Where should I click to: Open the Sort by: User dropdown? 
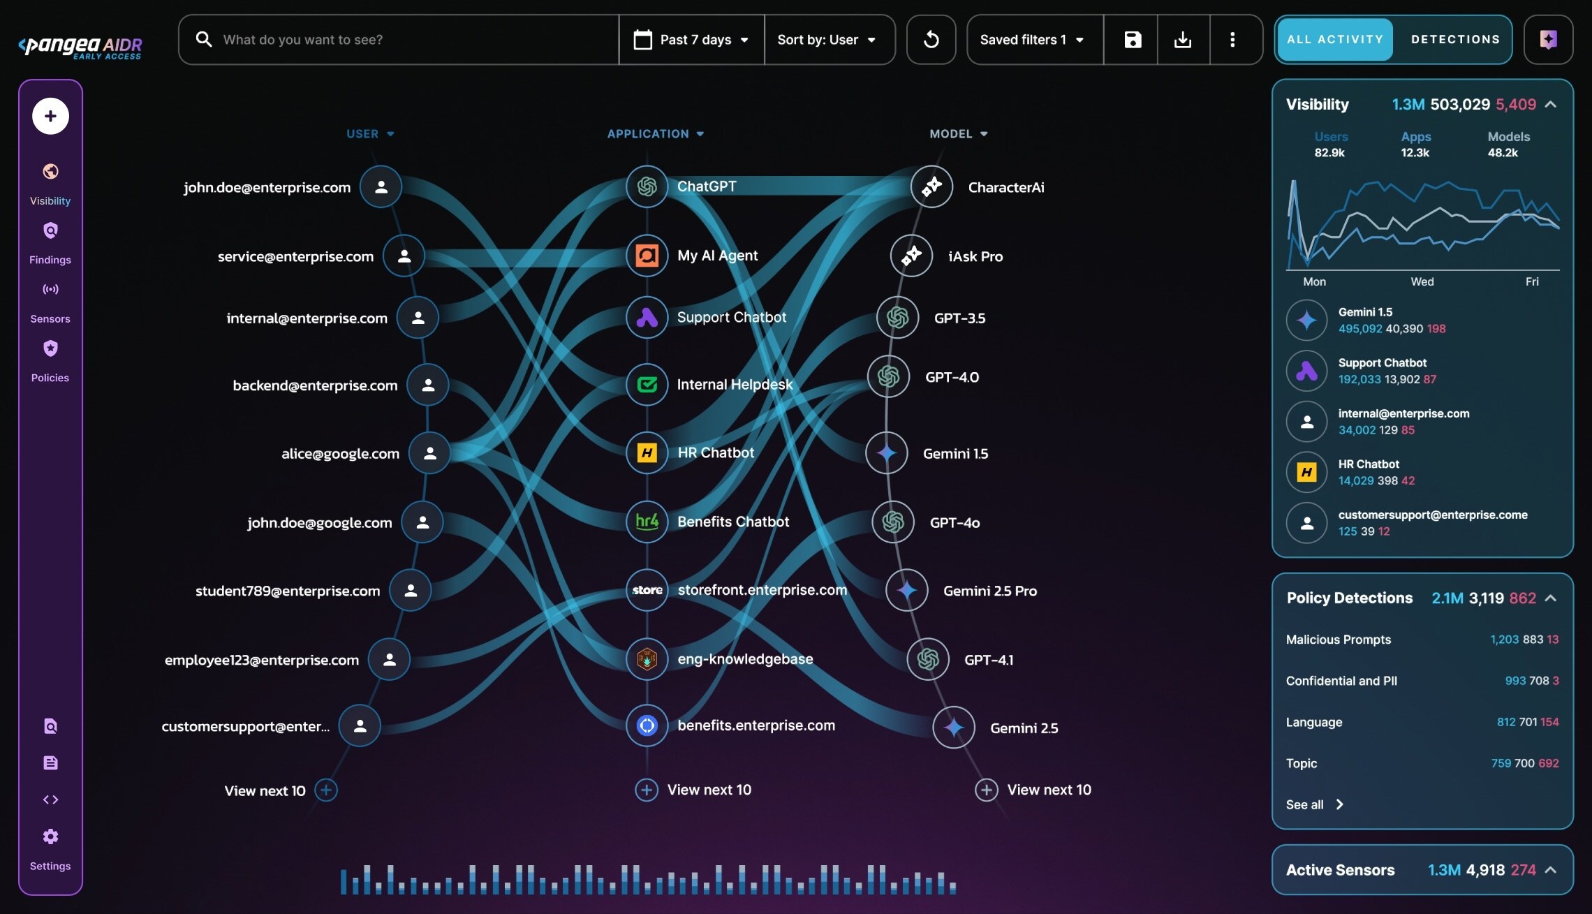click(827, 40)
